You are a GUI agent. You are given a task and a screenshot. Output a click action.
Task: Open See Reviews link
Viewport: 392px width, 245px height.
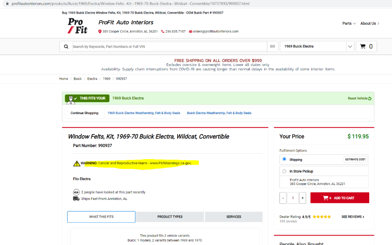pos(353,217)
